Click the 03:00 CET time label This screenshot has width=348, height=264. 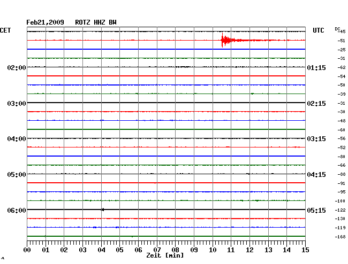coord(17,104)
